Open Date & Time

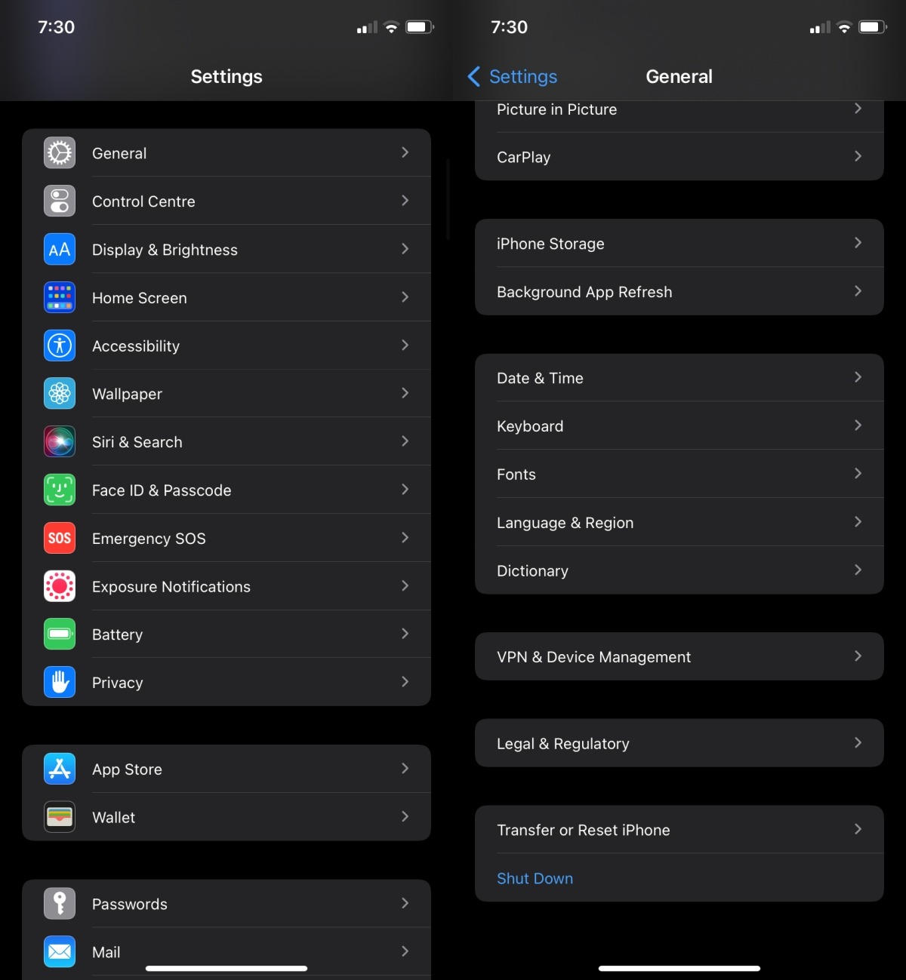tap(679, 377)
